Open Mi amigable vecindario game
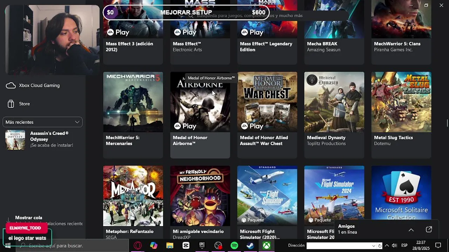Viewport: 449px width, 252px height. pyautogui.click(x=200, y=202)
